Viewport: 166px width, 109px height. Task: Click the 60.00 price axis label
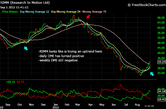[x=161, y=28]
